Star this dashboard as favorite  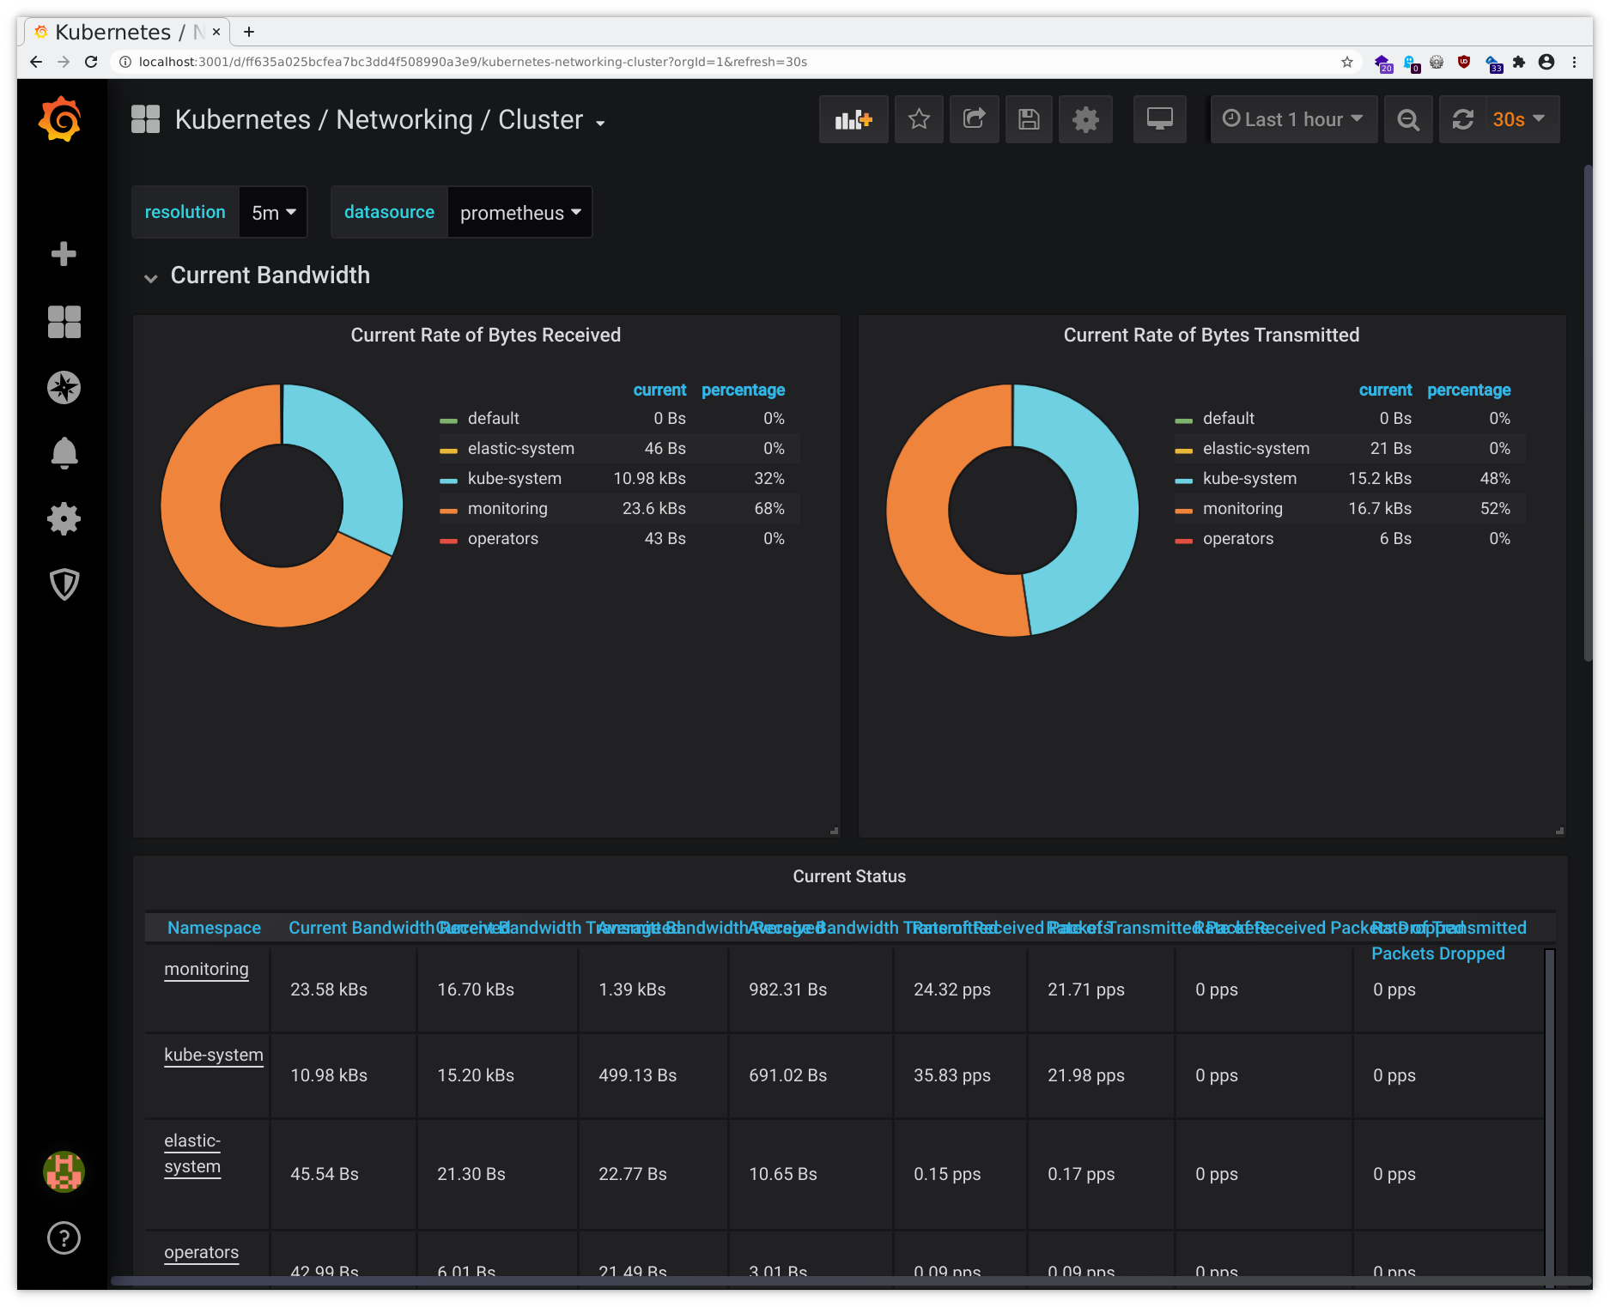point(919,119)
